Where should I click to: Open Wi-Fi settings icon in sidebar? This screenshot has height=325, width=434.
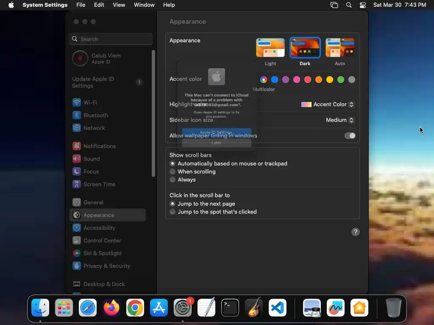tap(77, 102)
